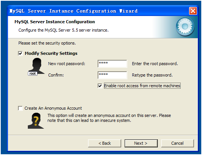Disable the root remote access checkbox

[x=100, y=86]
